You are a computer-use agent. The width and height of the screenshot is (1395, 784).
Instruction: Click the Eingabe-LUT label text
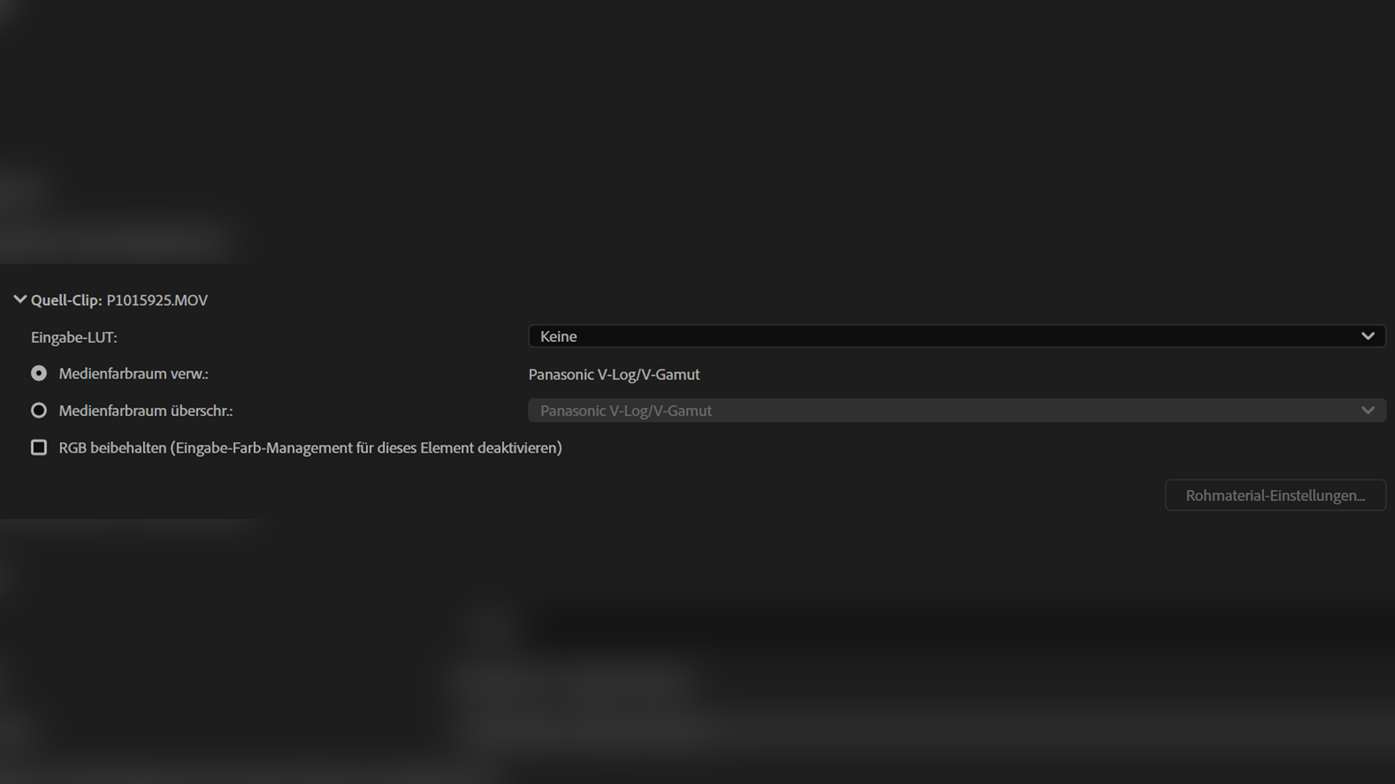(73, 338)
